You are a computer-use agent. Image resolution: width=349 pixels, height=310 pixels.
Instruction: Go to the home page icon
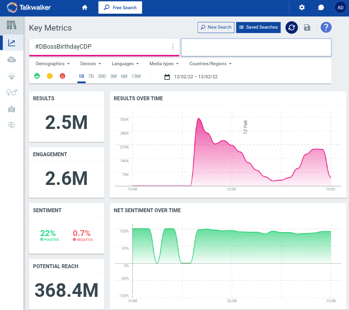click(x=84, y=8)
